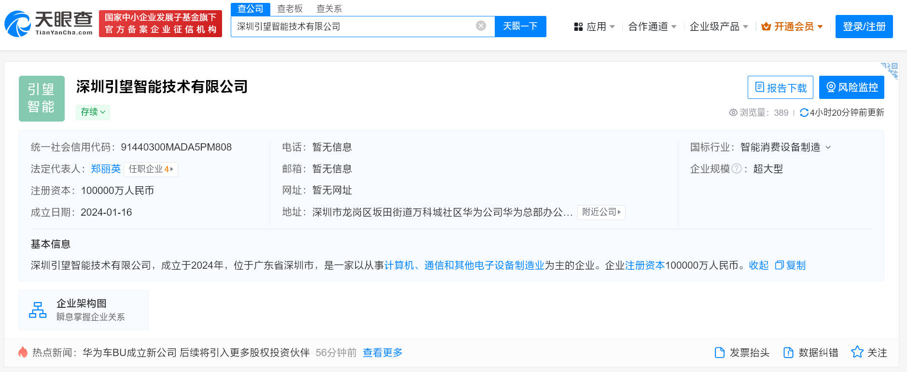Switch to the 查公司 tab
Screen dimensions: 907x372
tap(251, 9)
